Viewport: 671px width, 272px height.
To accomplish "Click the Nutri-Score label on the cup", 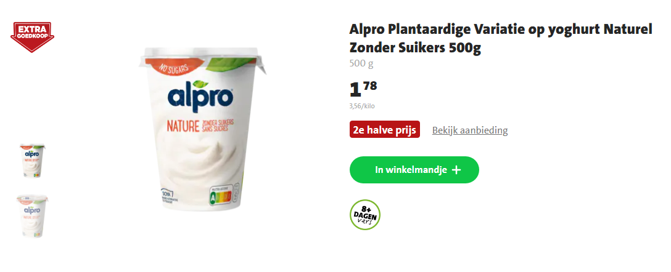I will click(223, 194).
